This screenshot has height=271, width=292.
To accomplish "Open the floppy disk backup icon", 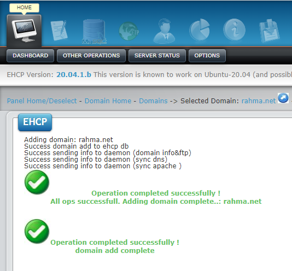I will tap(269, 31).
